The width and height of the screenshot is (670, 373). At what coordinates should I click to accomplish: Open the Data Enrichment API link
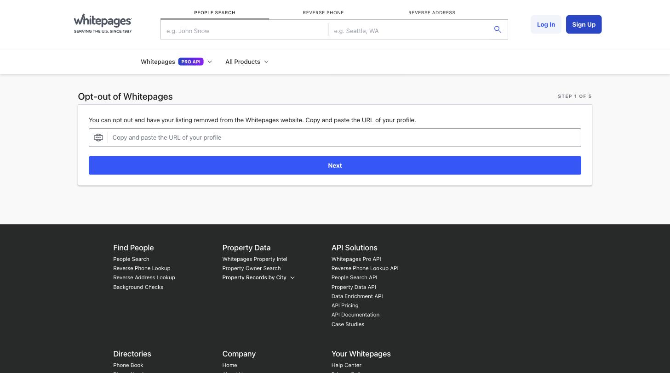point(357,296)
